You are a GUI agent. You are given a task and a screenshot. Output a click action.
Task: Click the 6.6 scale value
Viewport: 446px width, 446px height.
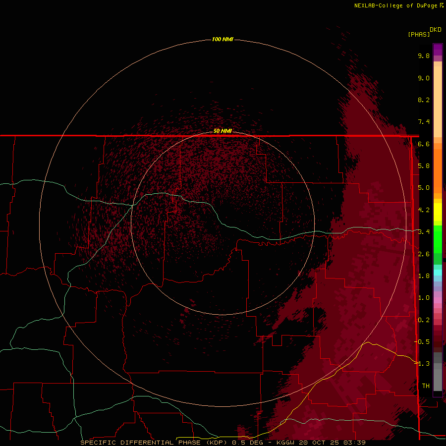click(x=424, y=144)
